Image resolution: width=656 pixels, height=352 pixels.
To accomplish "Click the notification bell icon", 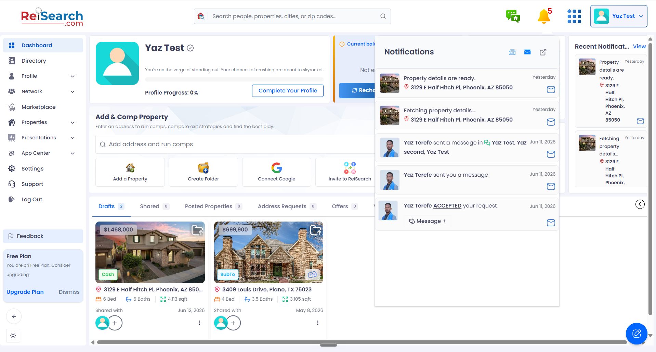I will click(544, 16).
